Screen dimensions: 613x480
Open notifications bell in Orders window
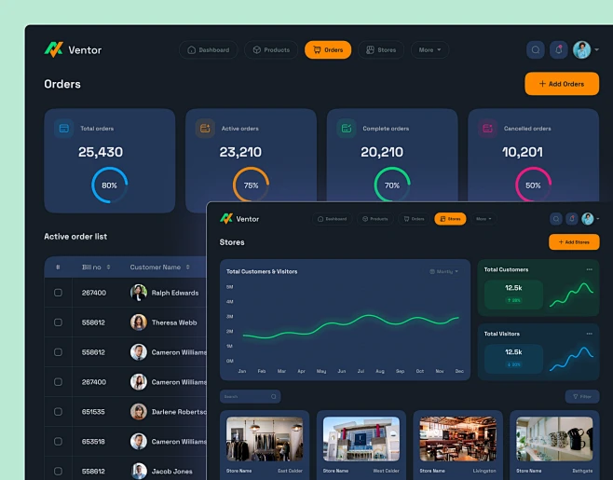tap(559, 49)
